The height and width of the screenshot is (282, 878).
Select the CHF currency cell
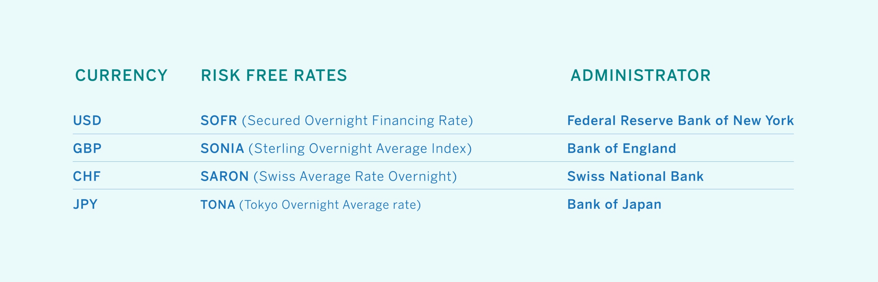(87, 176)
